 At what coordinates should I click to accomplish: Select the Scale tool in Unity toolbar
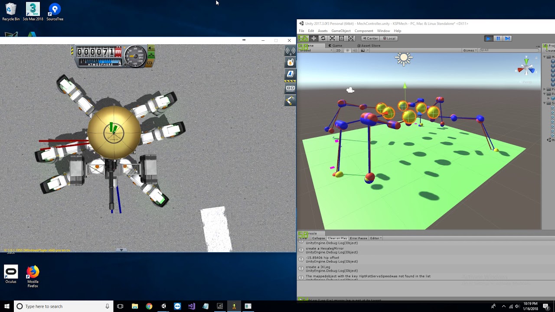(x=332, y=38)
